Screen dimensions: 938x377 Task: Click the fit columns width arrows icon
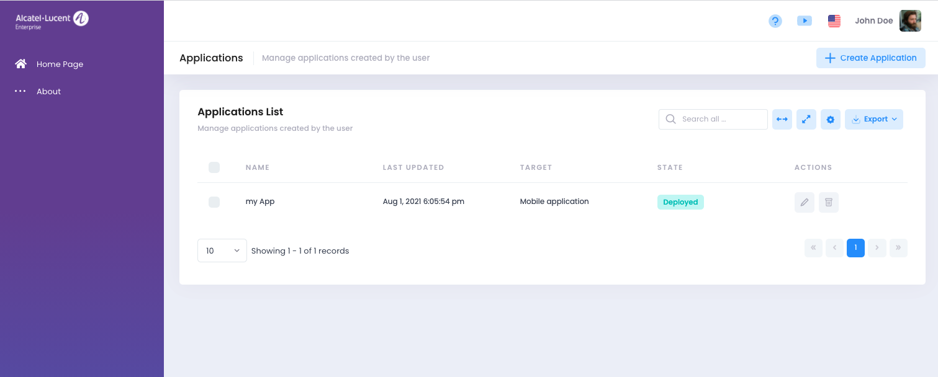782,119
